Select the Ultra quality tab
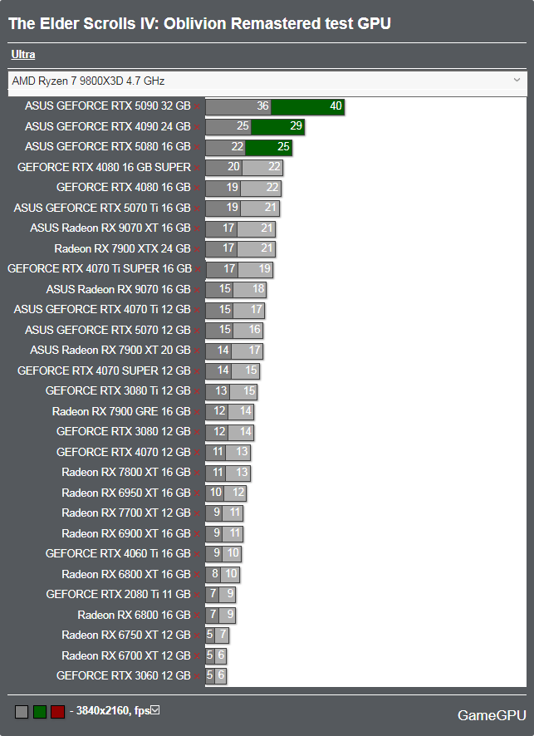Screen dimensions: 534x736 (23, 55)
